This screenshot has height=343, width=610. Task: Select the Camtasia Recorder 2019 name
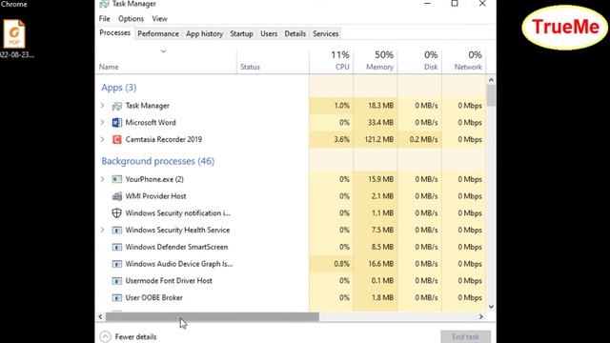point(164,139)
